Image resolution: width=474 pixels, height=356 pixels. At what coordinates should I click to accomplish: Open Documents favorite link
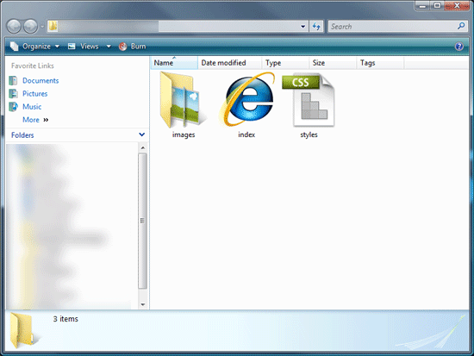click(41, 81)
